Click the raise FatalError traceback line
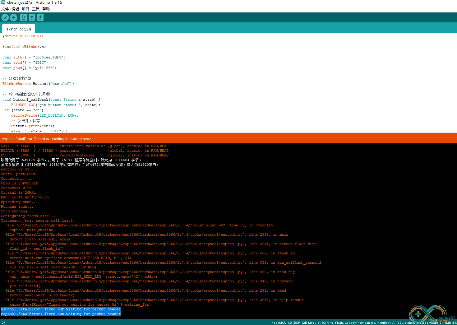This screenshot has width=457, height=325. [x=80, y=304]
